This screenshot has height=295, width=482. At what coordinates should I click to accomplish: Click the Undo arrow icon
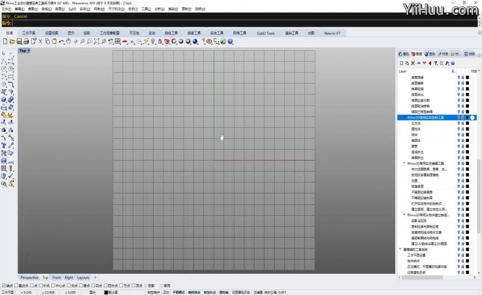click(61, 42)
